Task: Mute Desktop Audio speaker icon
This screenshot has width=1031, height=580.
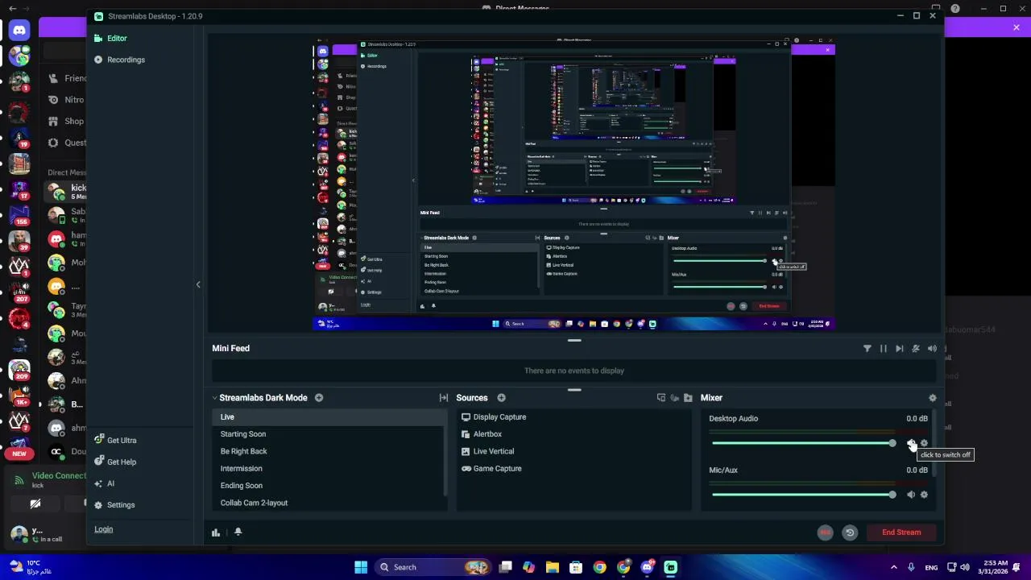Action: (911, 443)
